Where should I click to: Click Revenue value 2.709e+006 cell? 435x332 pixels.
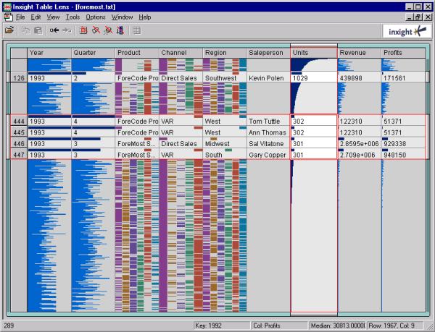[360, 155]
